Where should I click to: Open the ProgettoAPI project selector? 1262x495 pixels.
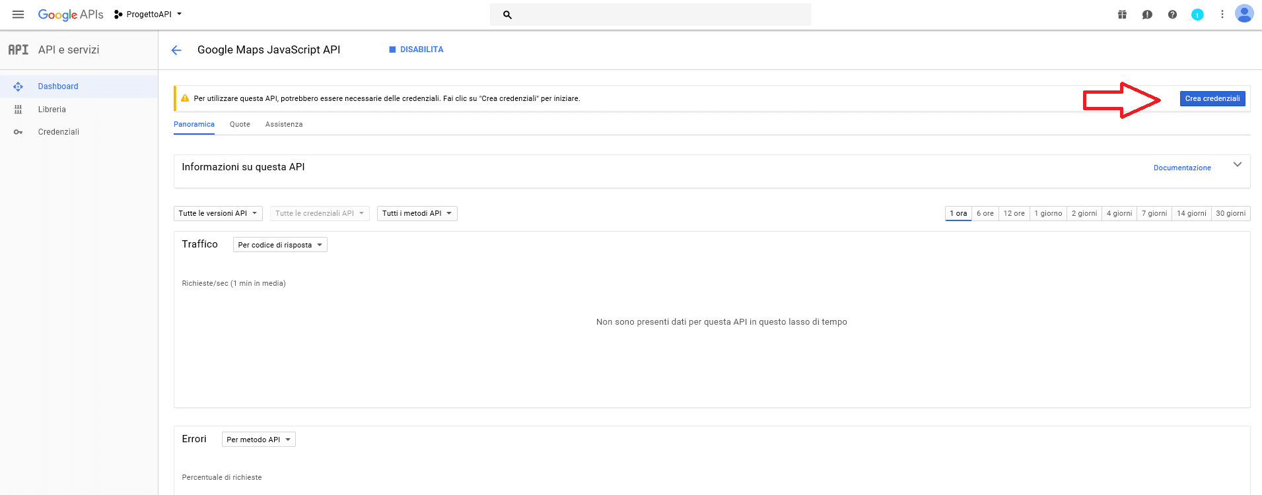click(x=148, y=15)
